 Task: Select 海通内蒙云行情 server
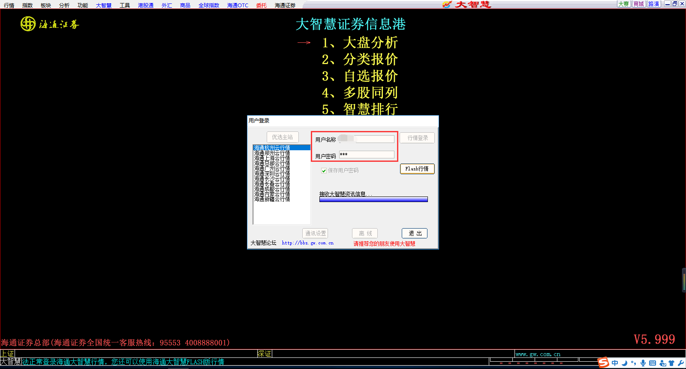[x=281, y=194]
